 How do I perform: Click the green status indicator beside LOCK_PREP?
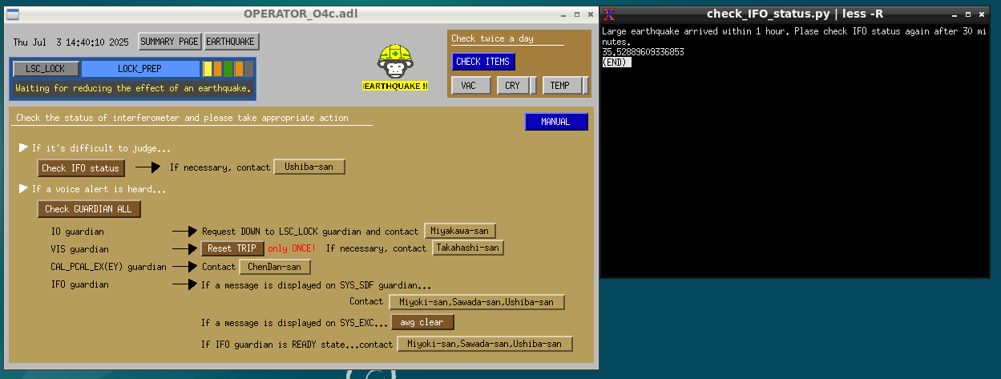click(x=228, y=69)
